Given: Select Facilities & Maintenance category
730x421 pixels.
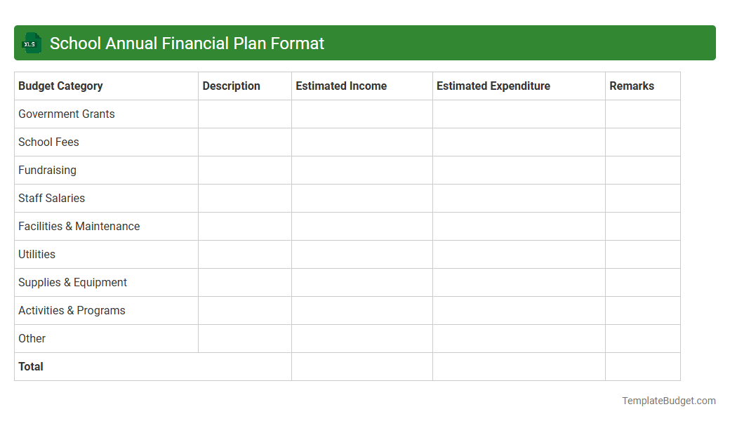Looking at the screenshot, I should [x=79, y=226].
